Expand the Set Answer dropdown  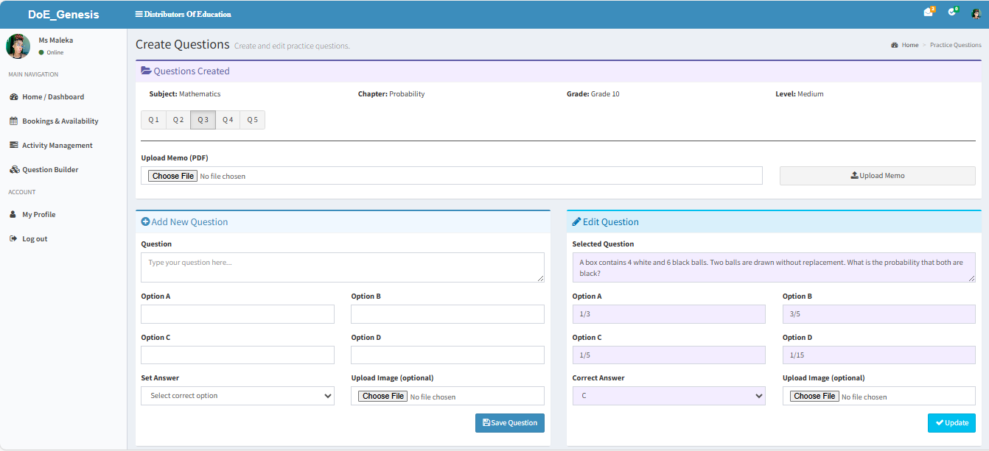237,396
